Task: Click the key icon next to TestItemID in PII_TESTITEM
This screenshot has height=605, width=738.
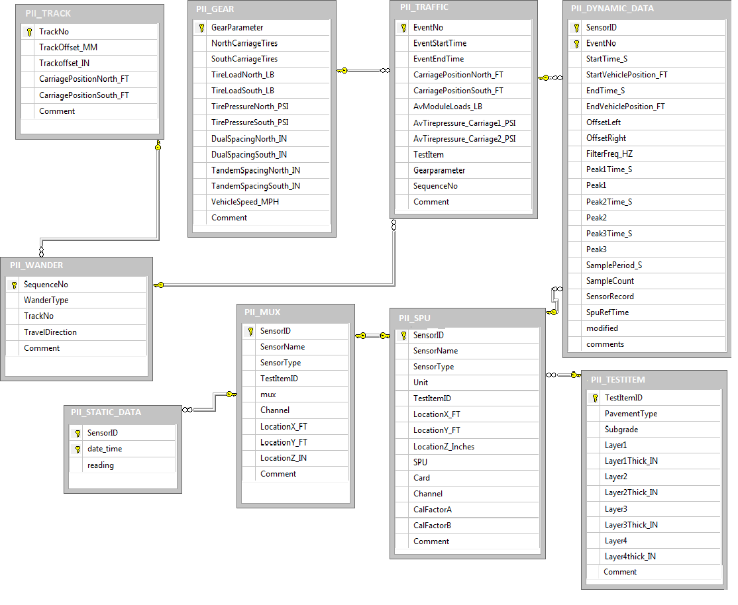Action: [595, 398]
